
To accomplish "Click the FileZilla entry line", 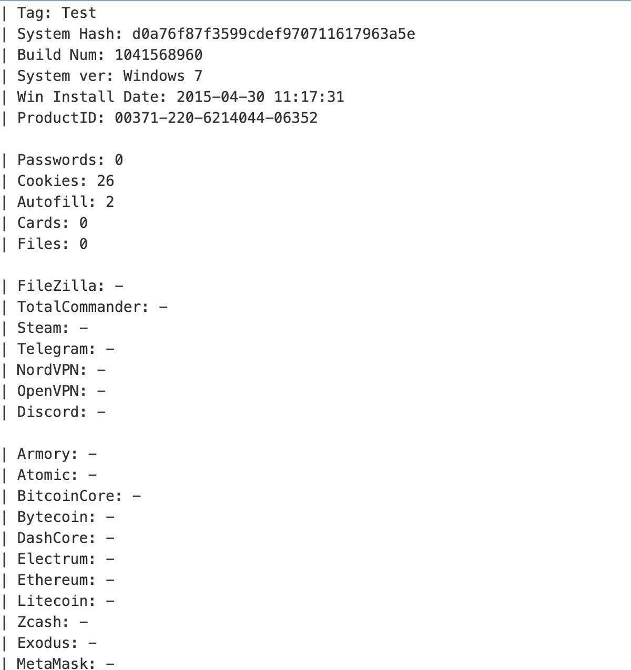I will (x=70, y=286).
